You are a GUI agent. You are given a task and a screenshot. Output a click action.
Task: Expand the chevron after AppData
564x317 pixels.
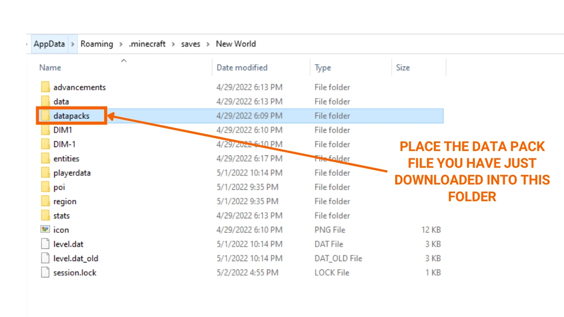coord(72,44)
